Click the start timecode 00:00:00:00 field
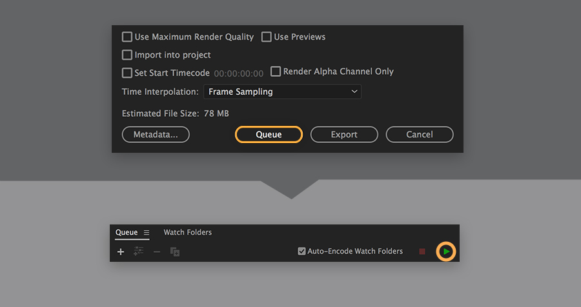 click(239, 74)
